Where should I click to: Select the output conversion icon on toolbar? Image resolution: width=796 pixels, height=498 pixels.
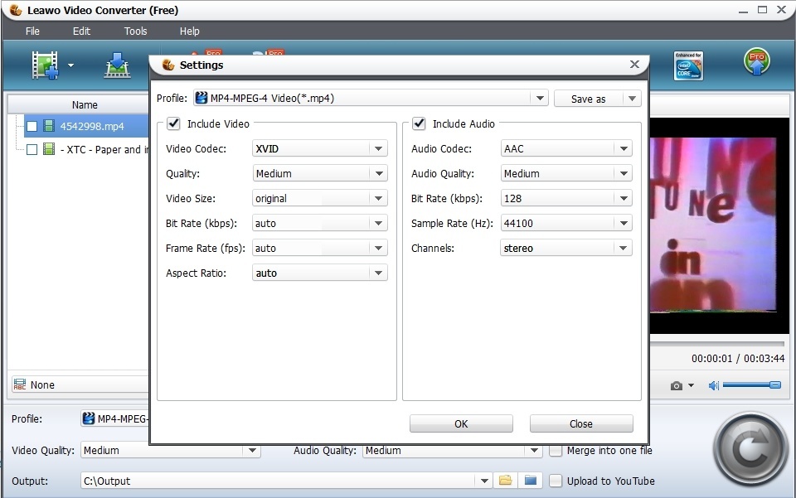[x=116, y=65]
